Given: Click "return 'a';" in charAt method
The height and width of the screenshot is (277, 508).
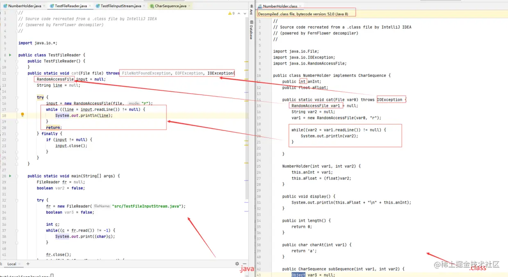Looking at the screenshot, I should pos(304,251).
